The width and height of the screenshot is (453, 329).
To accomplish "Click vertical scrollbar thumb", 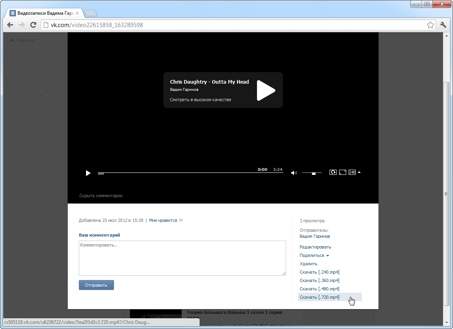I will pos(446,194).
